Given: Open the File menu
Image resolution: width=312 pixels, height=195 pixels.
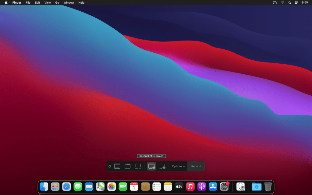Looking at the screenshot, I should (28, 2).
